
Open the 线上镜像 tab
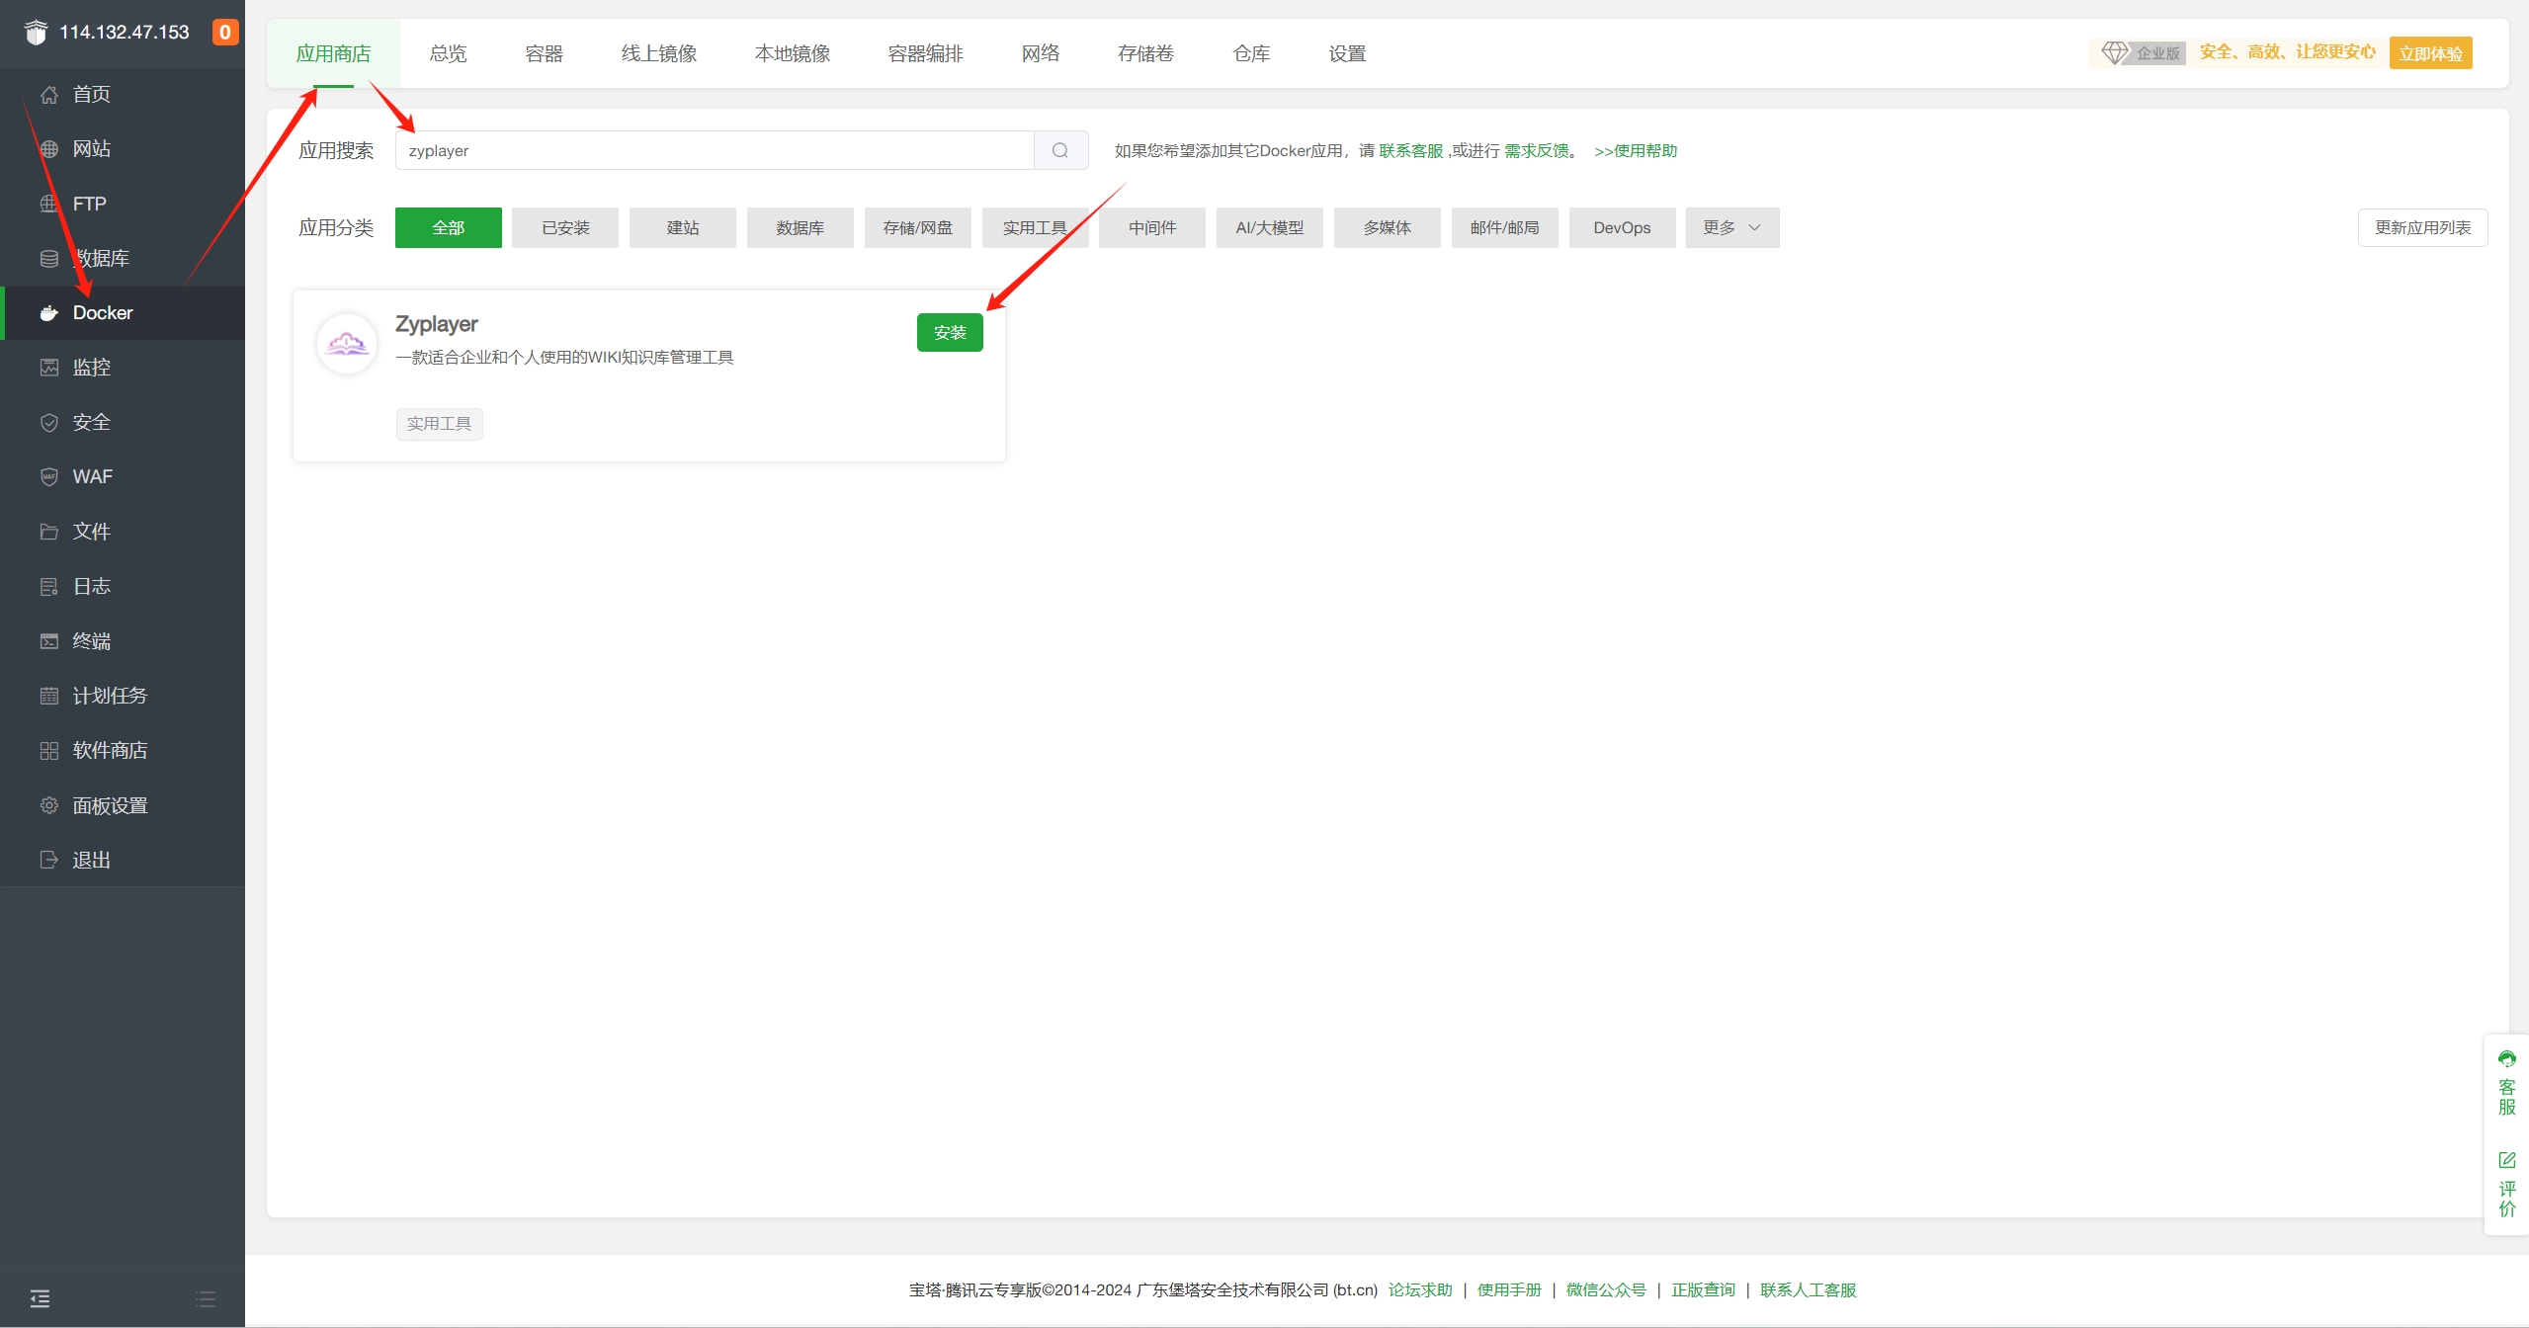click(x=658, y=53)
